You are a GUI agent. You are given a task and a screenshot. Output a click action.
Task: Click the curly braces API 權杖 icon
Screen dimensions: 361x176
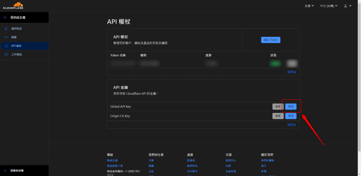(6, 46)
